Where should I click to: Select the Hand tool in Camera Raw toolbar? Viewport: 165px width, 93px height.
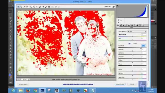point(21,7)
